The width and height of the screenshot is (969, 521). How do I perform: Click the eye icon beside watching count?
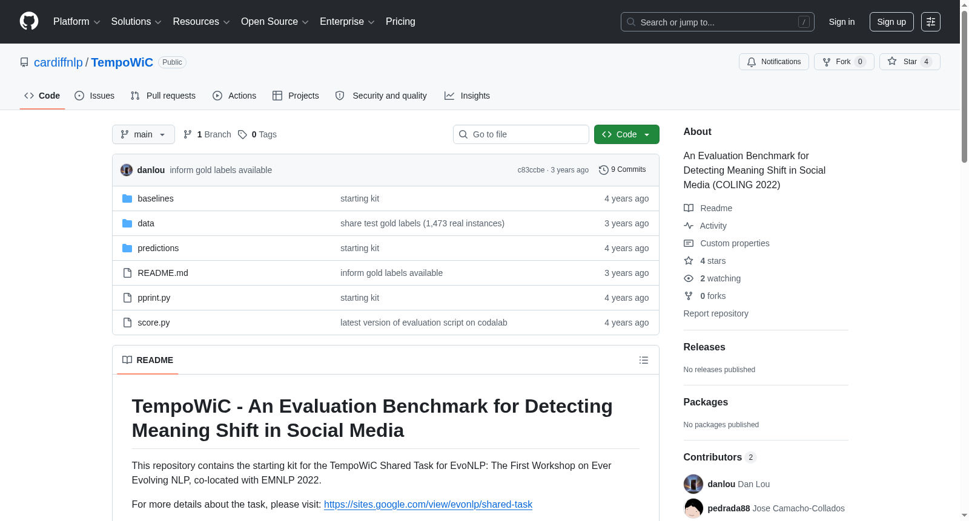[x=689, y=278]
